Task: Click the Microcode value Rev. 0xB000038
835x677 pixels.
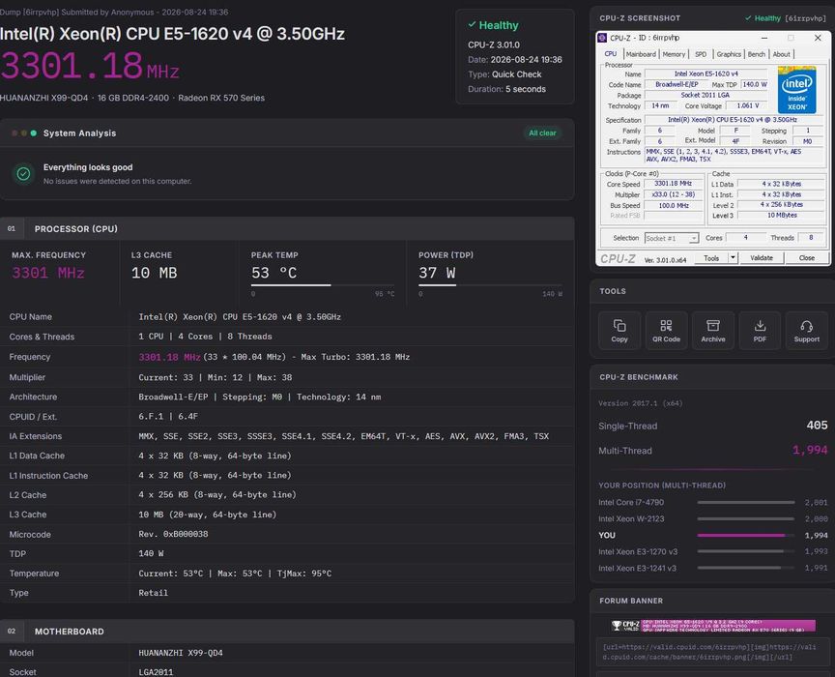Action: point(173,534)
